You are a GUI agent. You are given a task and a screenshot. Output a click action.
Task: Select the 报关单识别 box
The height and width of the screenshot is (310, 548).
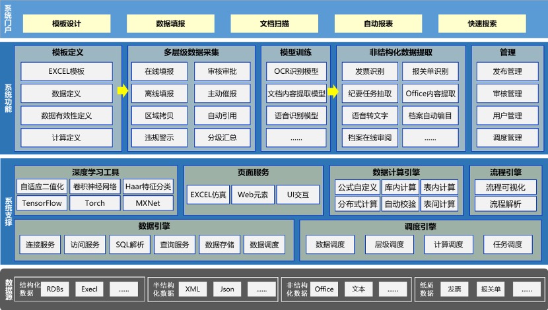click(x=430, y=71)
